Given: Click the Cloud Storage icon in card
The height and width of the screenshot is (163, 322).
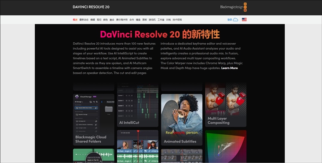Looking at the screenshot, I should click(77, 97).
